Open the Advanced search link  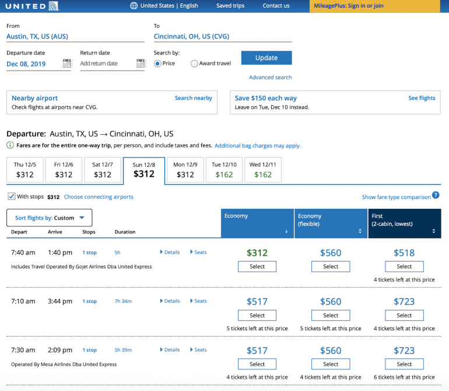(x=270, y=78)
